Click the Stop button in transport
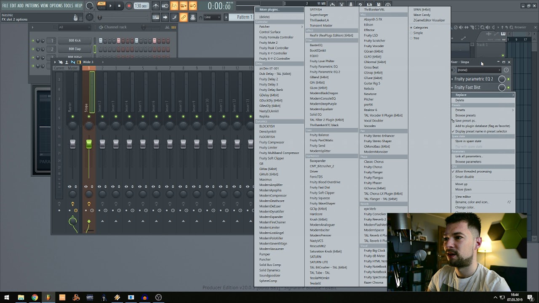 tap(120, 6)
